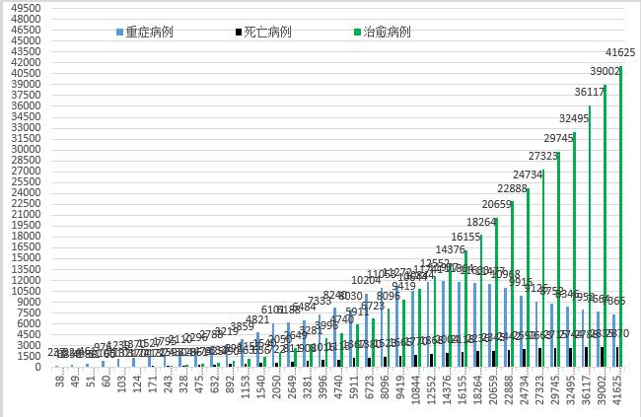The width and height of the screenshot is (641, 417).
Task: Select the 20659 data label above the green bar
Action: pyautogui.click(x=497, y=204)
